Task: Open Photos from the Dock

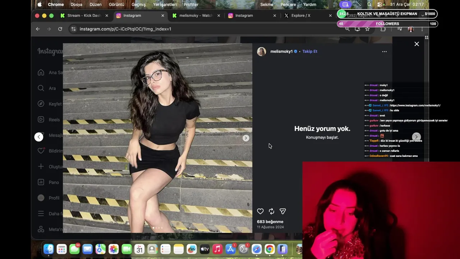Action: (x=114, y=249)
